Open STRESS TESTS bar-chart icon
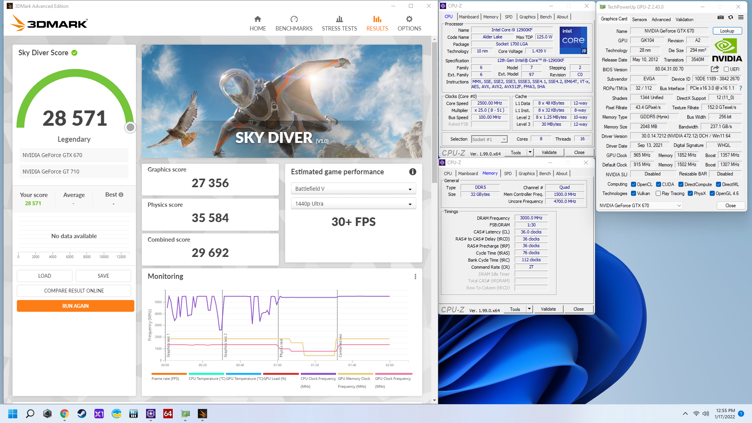This screenshot has height=423, width=752. click(339, 19)
